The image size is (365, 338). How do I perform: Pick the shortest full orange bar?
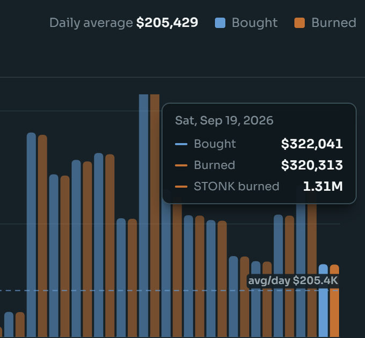pyautogui.click(x=20, y=325)
